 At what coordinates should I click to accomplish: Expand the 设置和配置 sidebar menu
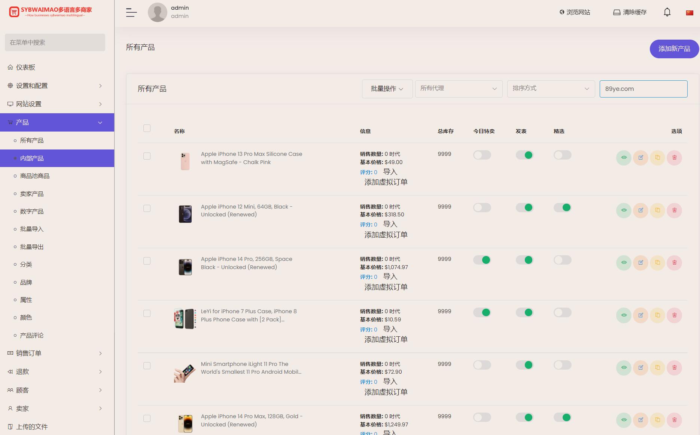click(x=57, y=86)
